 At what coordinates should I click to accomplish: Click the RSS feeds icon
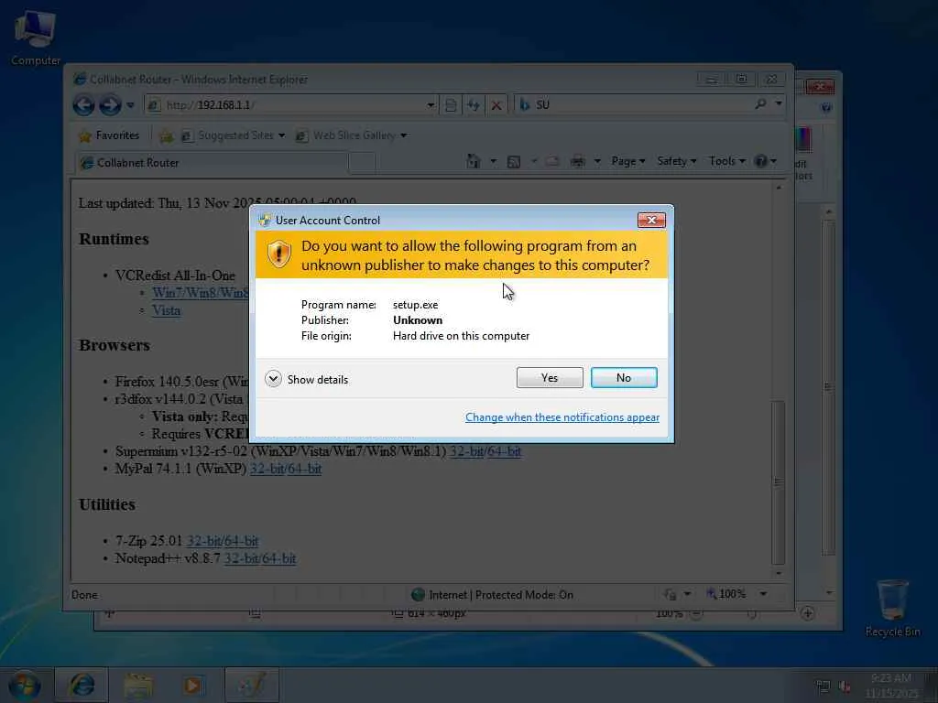pyautogui.click(x=513, y=161)
